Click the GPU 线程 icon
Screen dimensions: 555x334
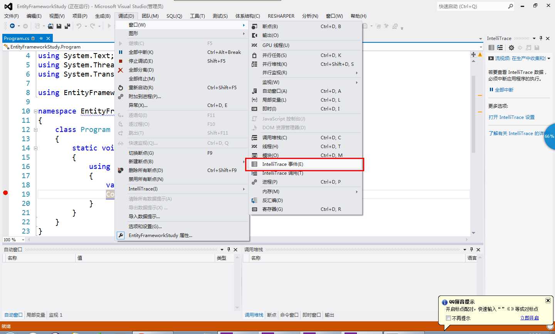254,45
